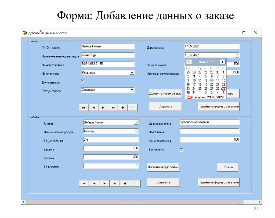Show next month in calendar popup
This screenshot has width=275, height=218.
coord(222,62)
